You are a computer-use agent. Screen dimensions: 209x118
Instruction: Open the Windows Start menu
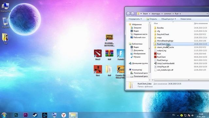click(x=4, y=115)
